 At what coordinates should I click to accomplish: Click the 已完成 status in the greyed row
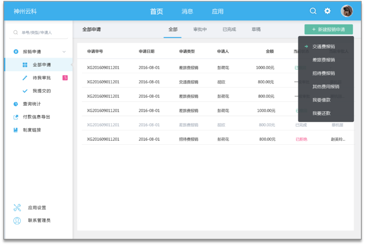[301, 125]
